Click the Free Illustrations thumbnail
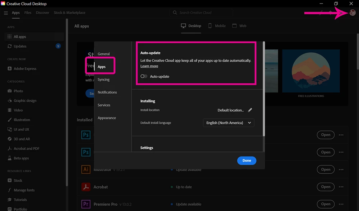Image resolution: width=359 pixels, height=211 pixels. 311,71
